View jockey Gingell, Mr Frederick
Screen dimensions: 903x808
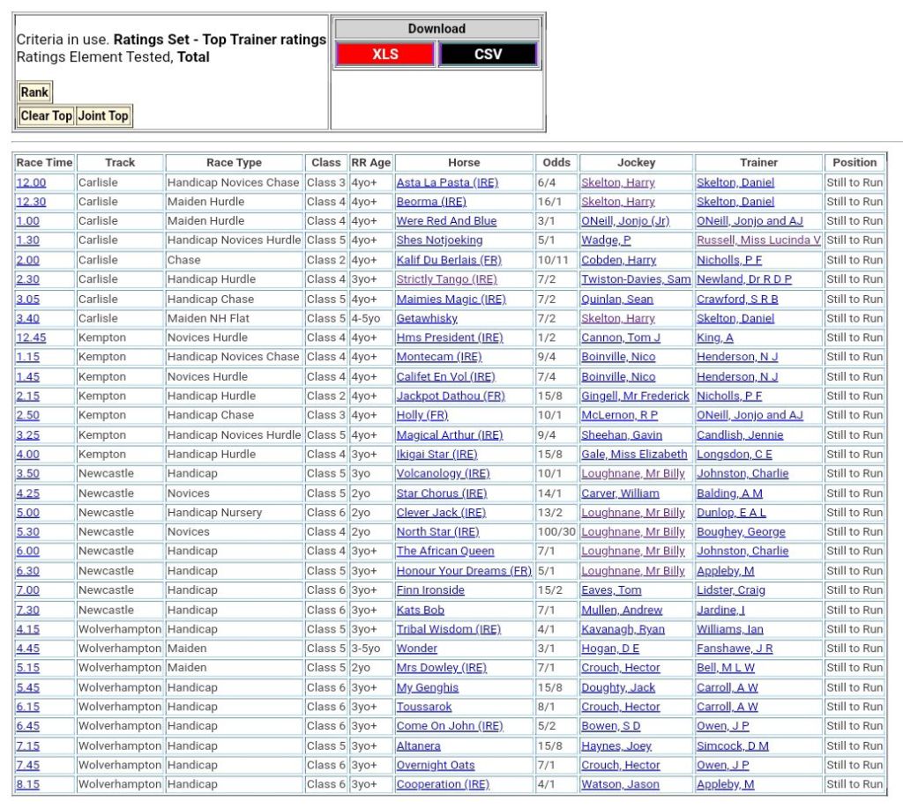[x=635, y=397]
